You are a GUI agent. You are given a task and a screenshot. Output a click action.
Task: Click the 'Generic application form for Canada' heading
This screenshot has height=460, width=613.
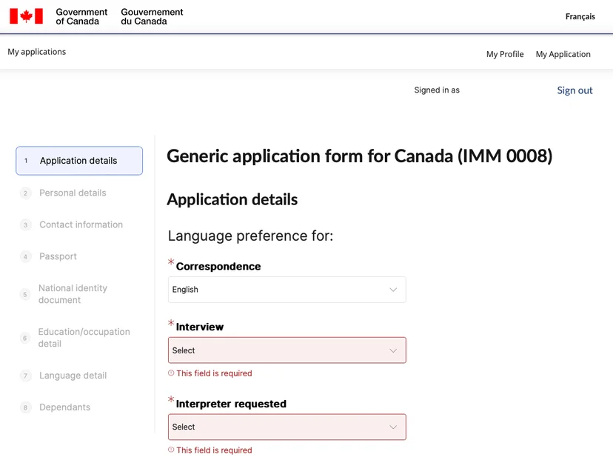[360, 156]
